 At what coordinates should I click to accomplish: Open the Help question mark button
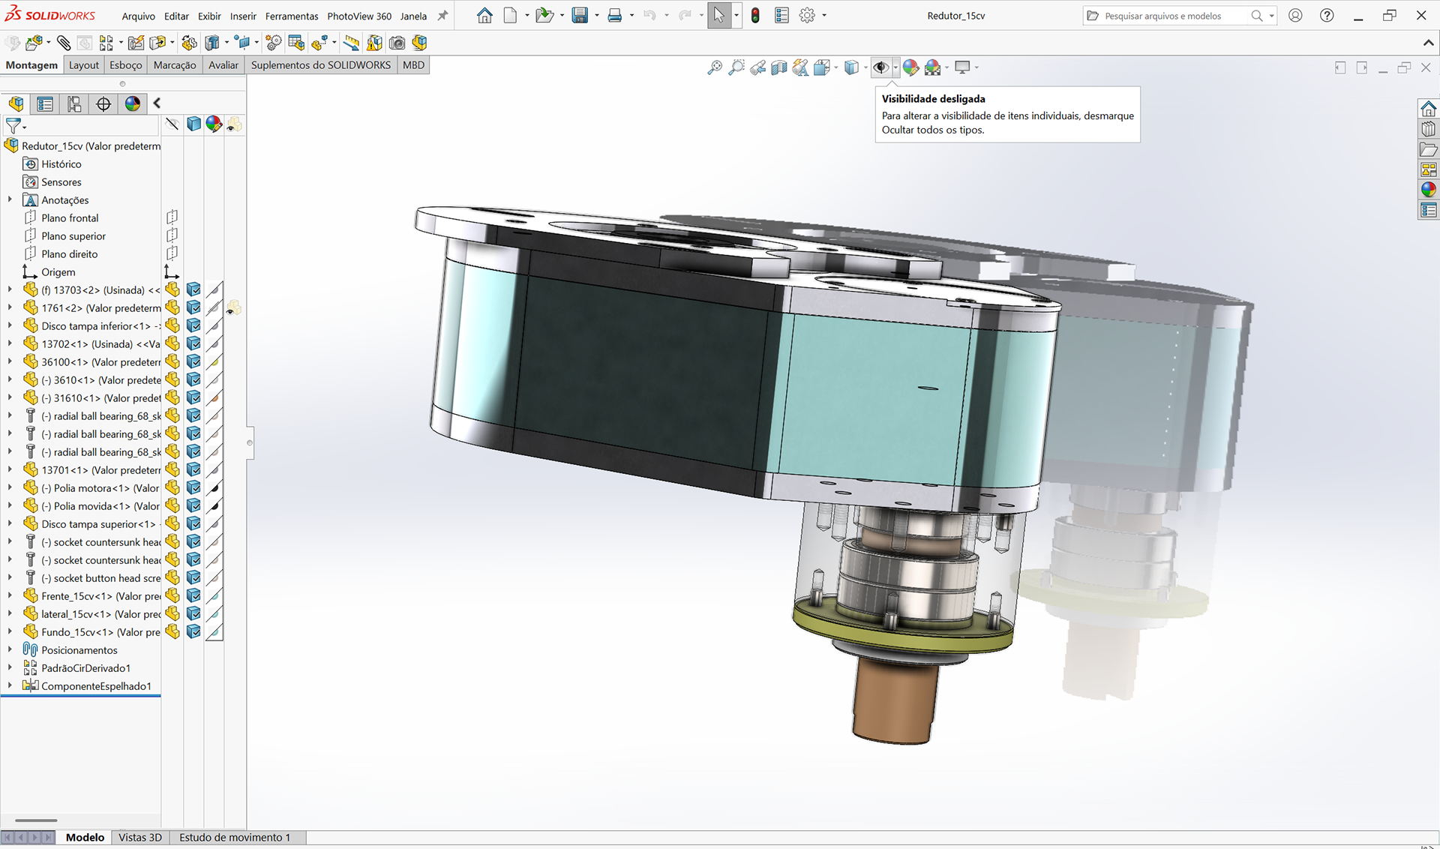tap(1327, 16)
